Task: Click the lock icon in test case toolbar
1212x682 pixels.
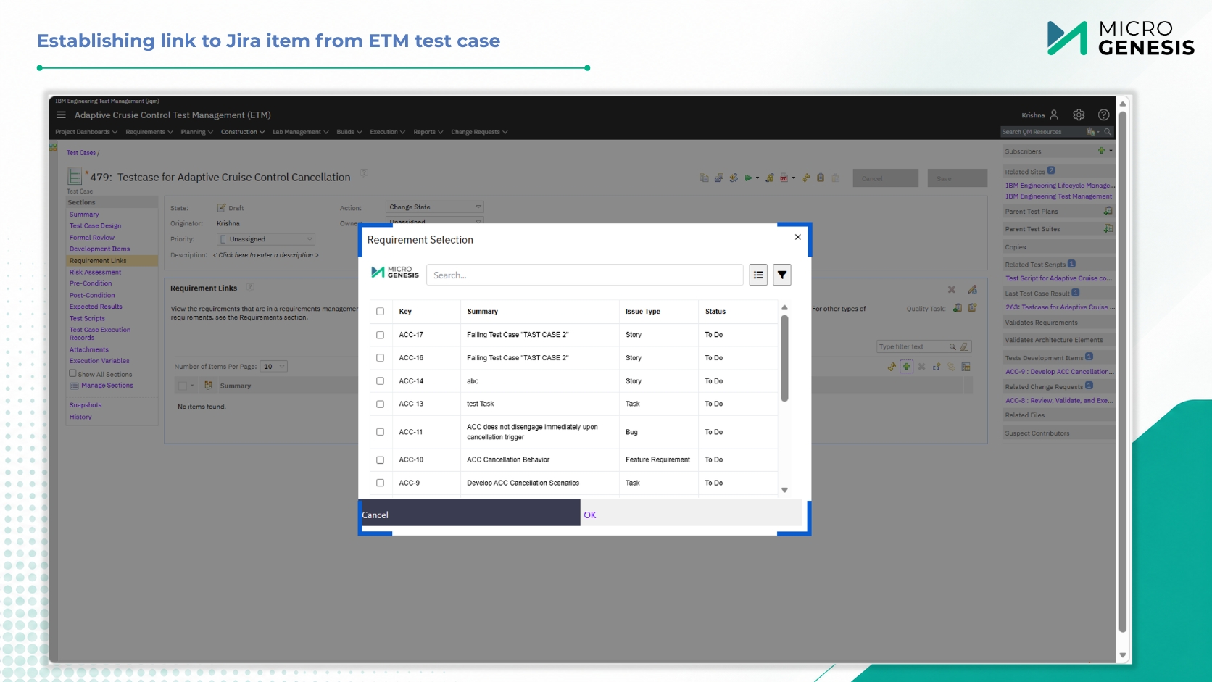Action: (770, 178)
